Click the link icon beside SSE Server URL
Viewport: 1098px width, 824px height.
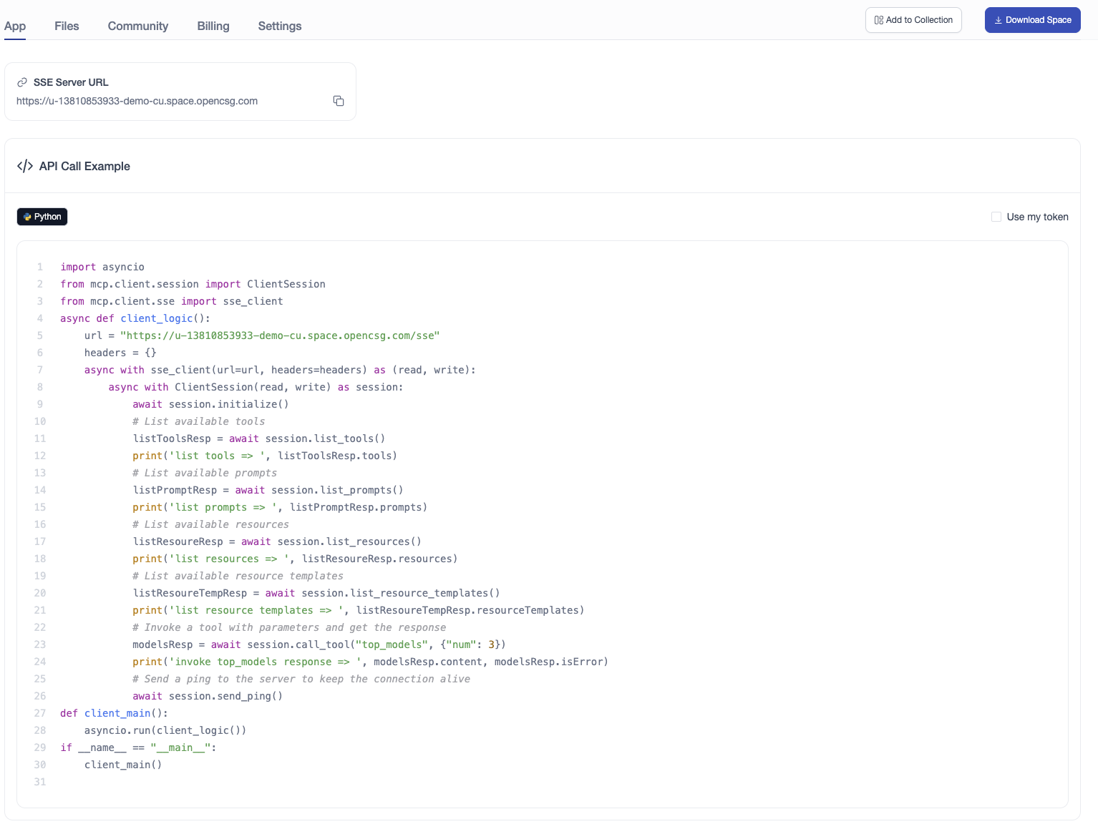click(x=22, y=82)
